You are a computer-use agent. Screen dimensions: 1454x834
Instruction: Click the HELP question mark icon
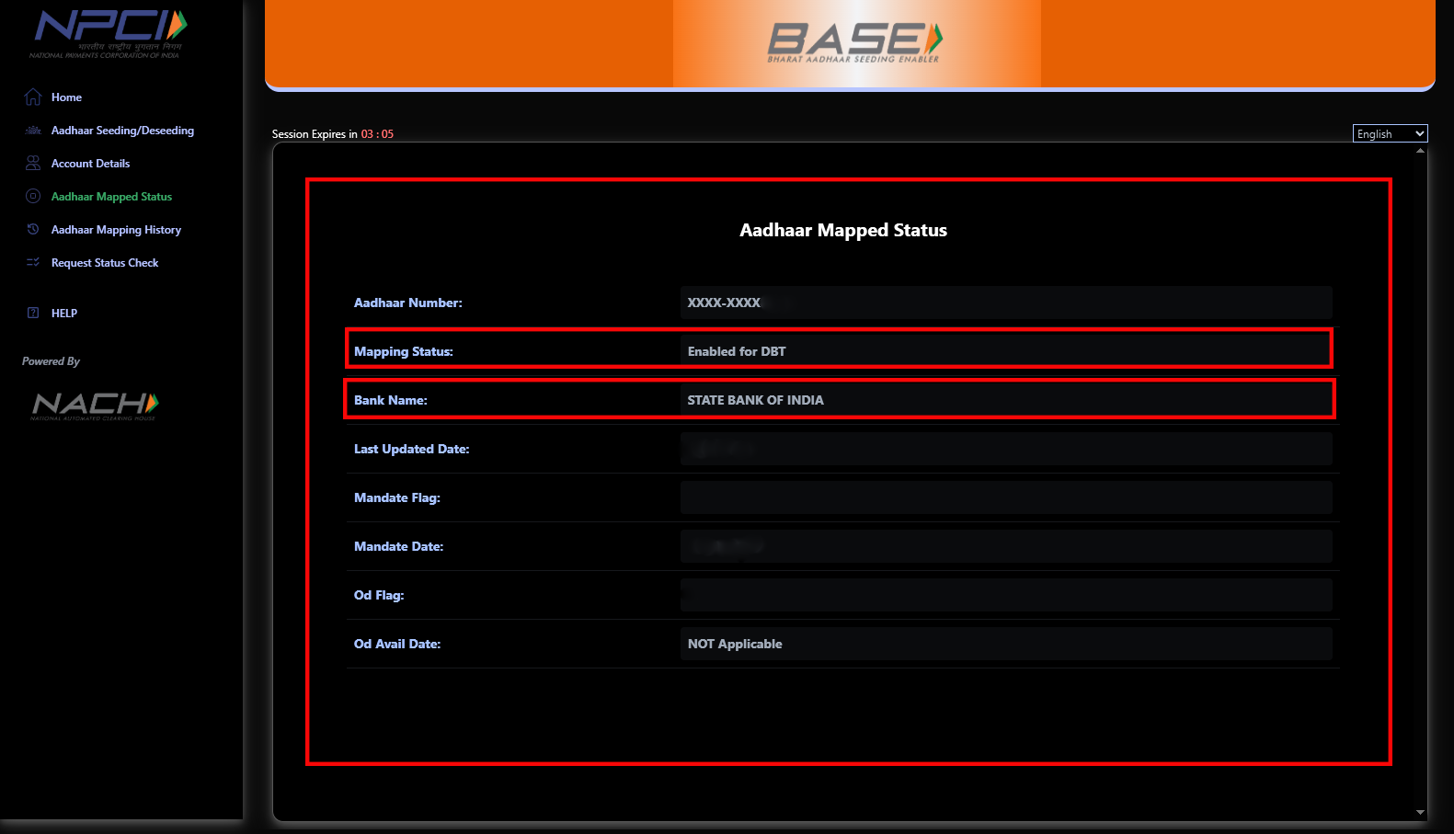tap(33, 314)
